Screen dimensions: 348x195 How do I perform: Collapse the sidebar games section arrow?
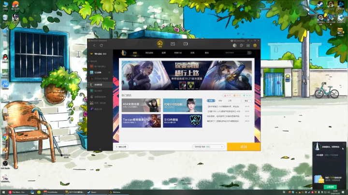point(89,61)
